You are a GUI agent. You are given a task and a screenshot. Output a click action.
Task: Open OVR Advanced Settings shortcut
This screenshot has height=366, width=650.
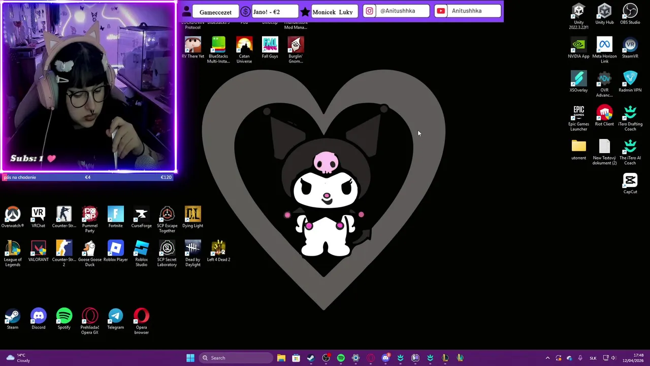pos(604,84)
